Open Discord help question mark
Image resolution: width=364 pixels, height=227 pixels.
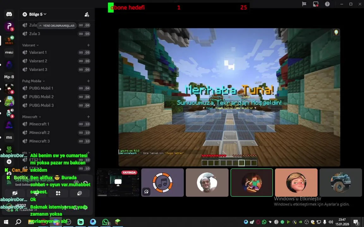tap(327, 4)
